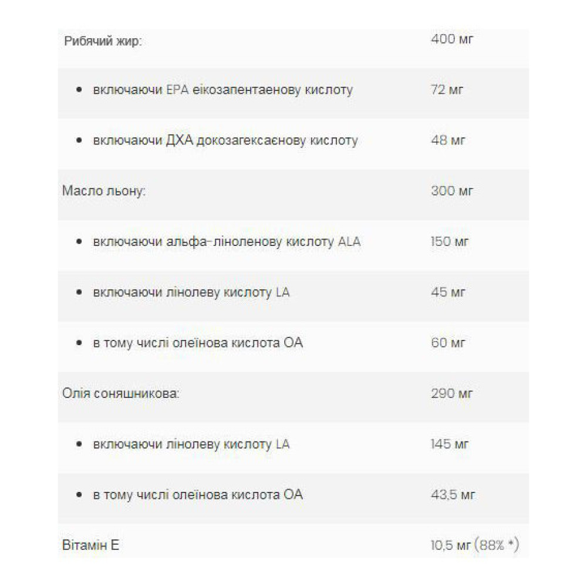Select the 48 мг DHA value
Screen dimensions: 587x587
coord(448,140)
